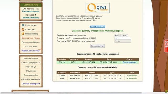
Task: Open Конкурс рефералов menu item
Action: pos(31,62)
